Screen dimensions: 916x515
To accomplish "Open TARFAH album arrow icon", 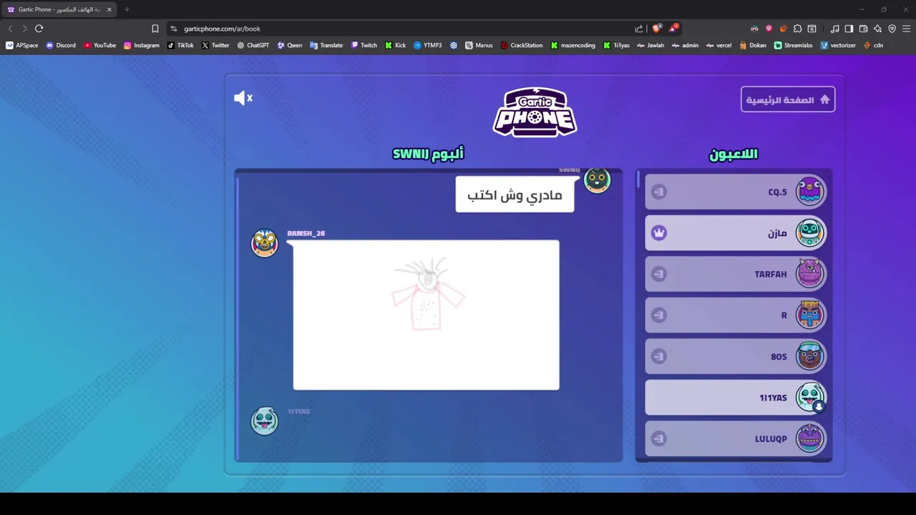I will pyautogui.click(x=658, y=274).
